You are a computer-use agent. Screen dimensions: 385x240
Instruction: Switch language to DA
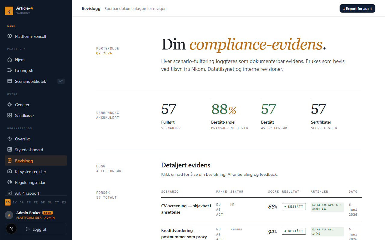click(22, 202)
